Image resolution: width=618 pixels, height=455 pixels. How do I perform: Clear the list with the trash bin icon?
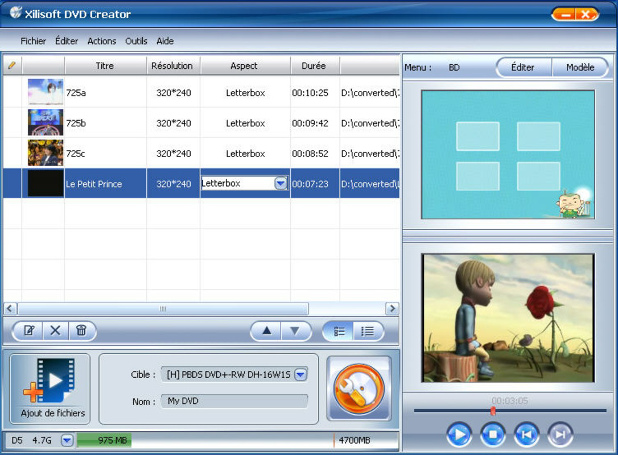pyautogui.click(x=81, y=330)
